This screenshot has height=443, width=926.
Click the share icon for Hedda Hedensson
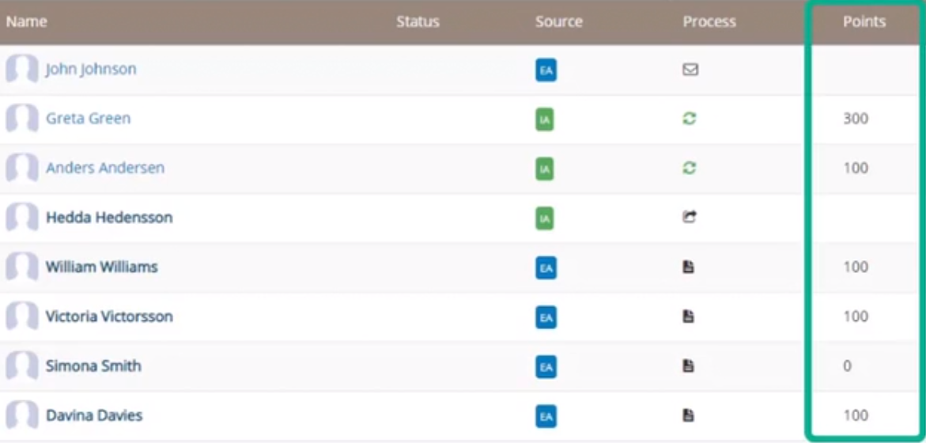tap(690, 218)
